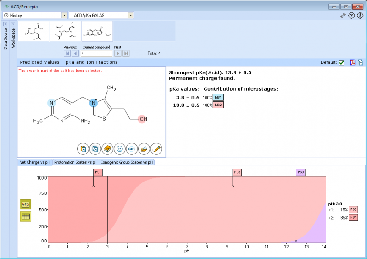The image size is (367, 259).
Task: Toggle the Default checkbox
Action: (x=341, y=63)
